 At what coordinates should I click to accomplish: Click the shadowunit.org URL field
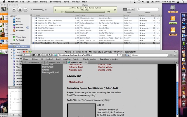coord(87,55)
